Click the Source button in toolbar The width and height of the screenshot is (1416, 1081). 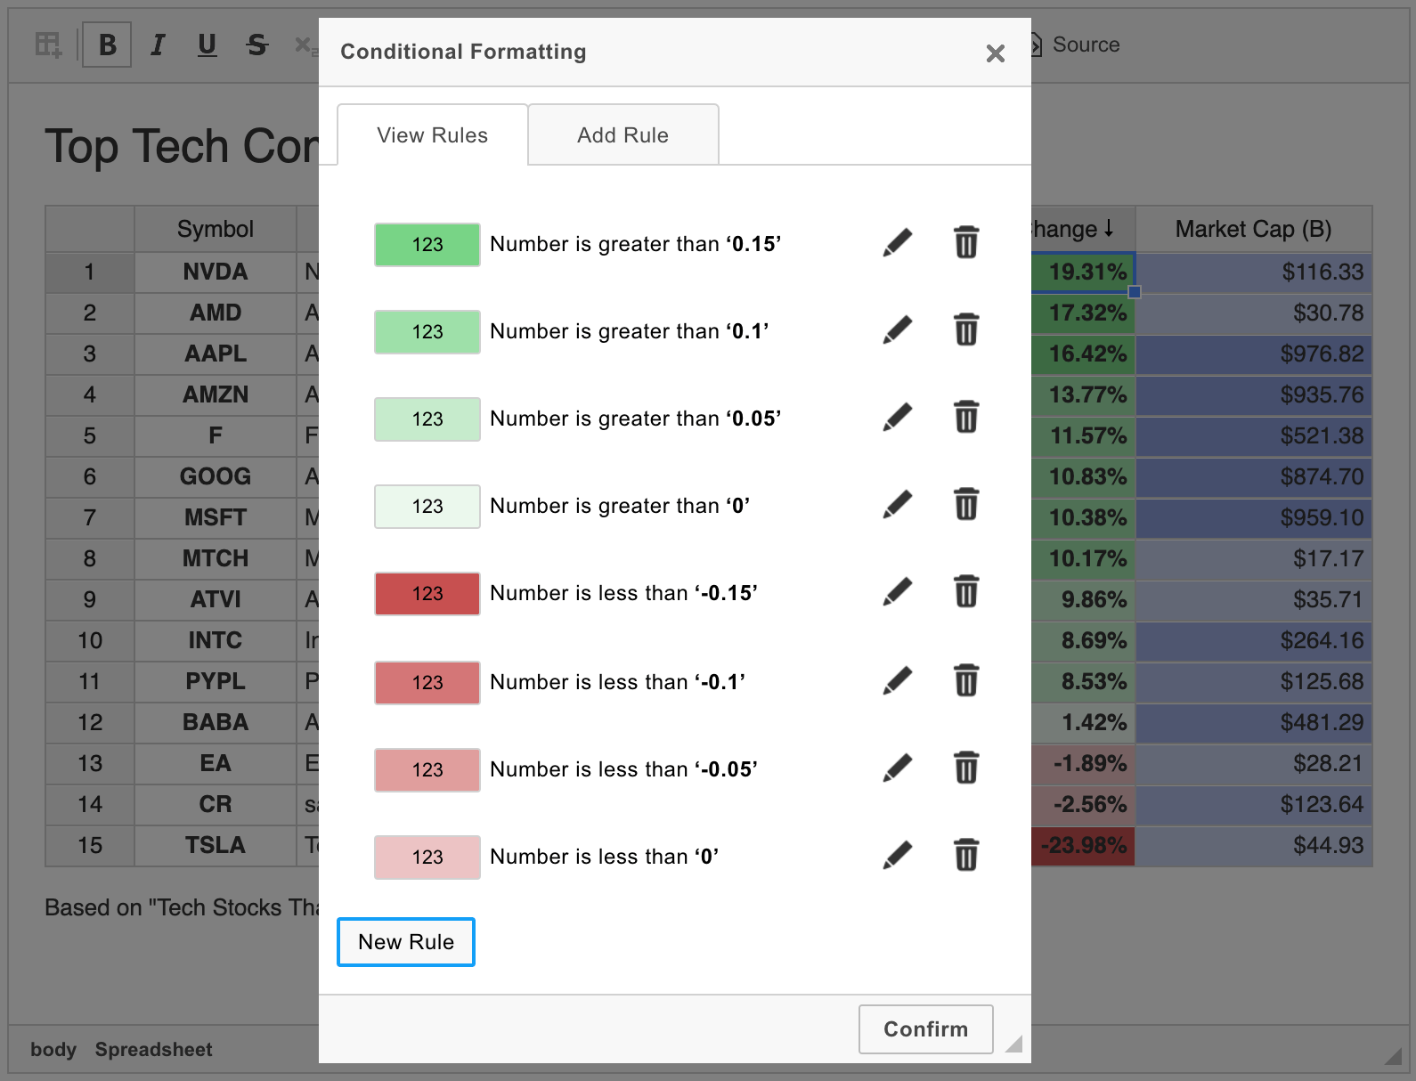coord(1076,45)
